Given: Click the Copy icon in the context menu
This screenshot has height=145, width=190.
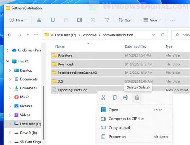Looking at the screenshot, I should pyautogui.click(x=115, y=98).
